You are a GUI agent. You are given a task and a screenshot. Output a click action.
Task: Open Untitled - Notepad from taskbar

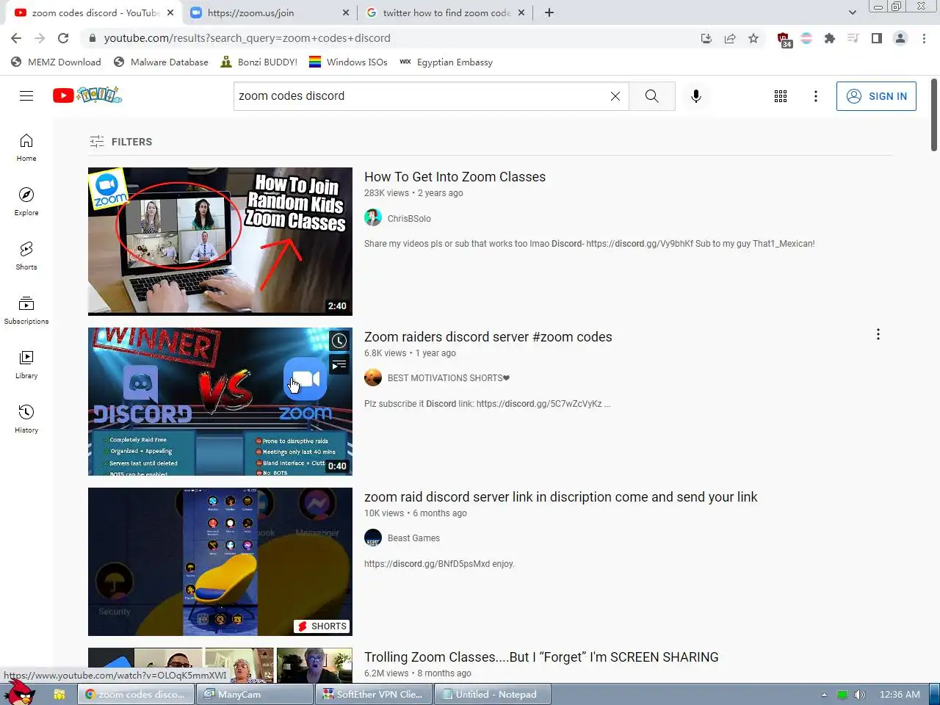coord(492,694)
